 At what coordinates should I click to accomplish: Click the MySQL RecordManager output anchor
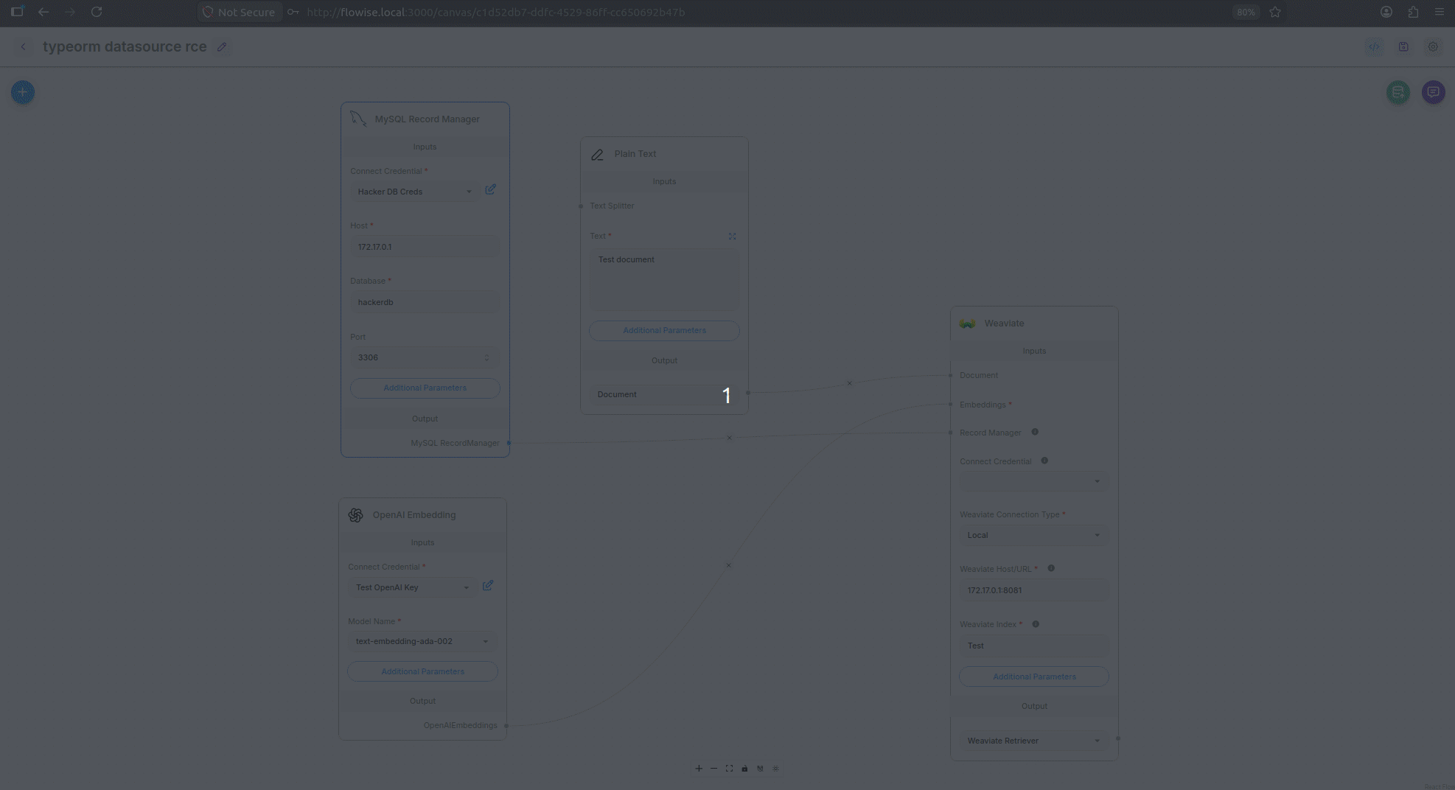pos(509,443)
